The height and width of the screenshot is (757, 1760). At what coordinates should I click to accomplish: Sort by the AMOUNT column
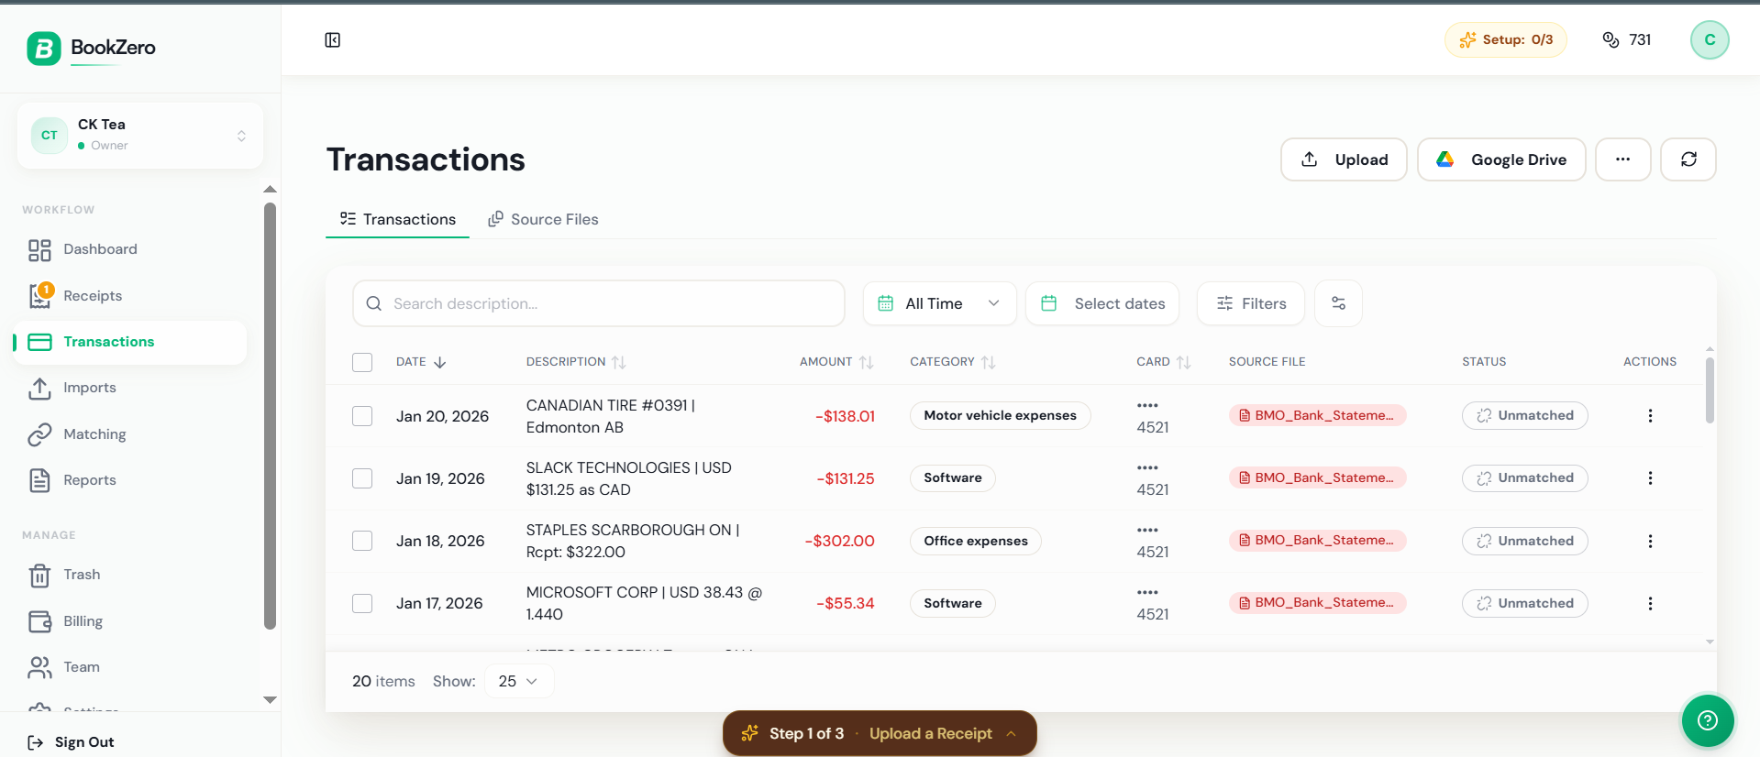pyautogui.click(x=836, y=362)
